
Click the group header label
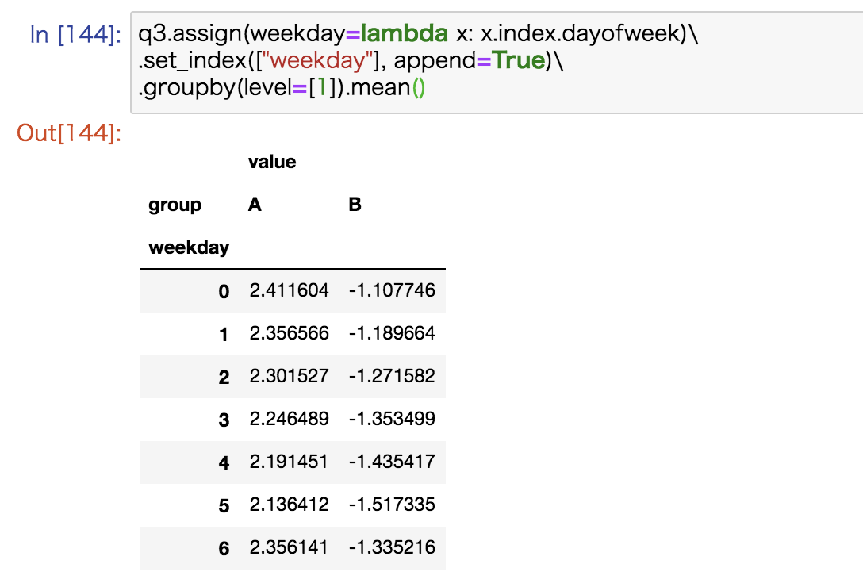point(175,205)
